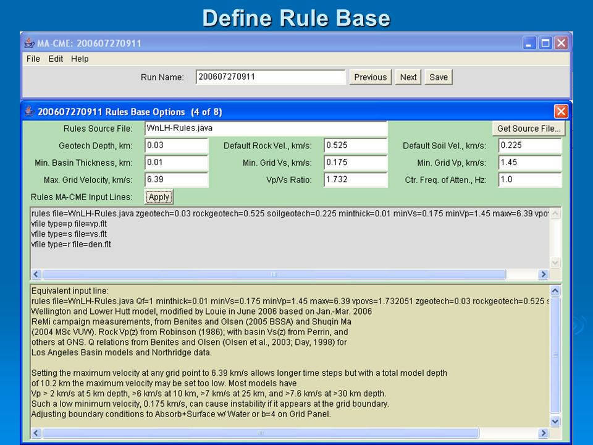Click the 'Wellington and Lower Hutt model' line
This screenshot has width=593, height=445.
pyautogui.click(x=201, y=311)
